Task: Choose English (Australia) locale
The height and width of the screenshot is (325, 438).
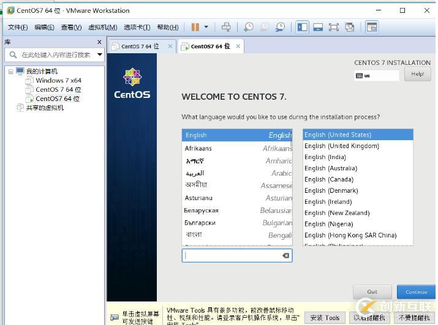Action: [358, 168]
